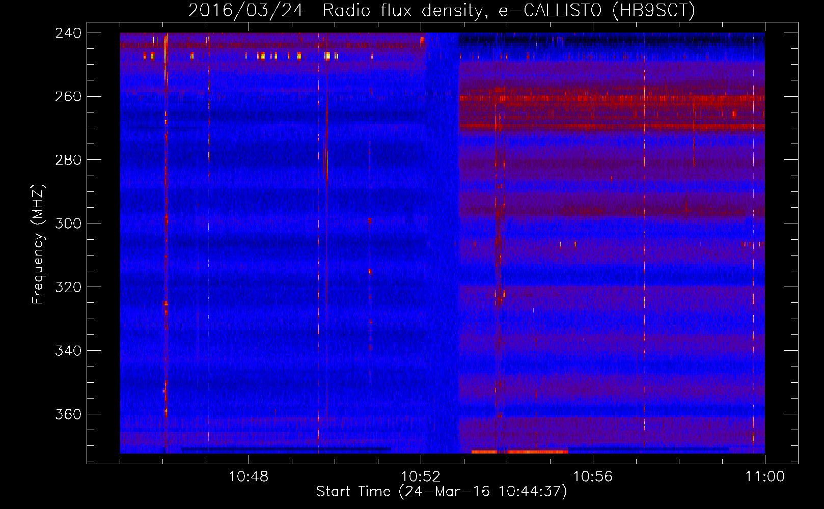Click the 10:52 time tick label

tap(421, 477)
